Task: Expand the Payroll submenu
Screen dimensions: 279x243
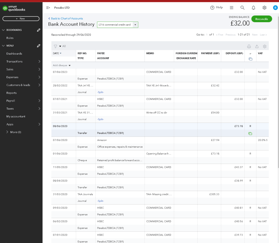Action: 39,101
